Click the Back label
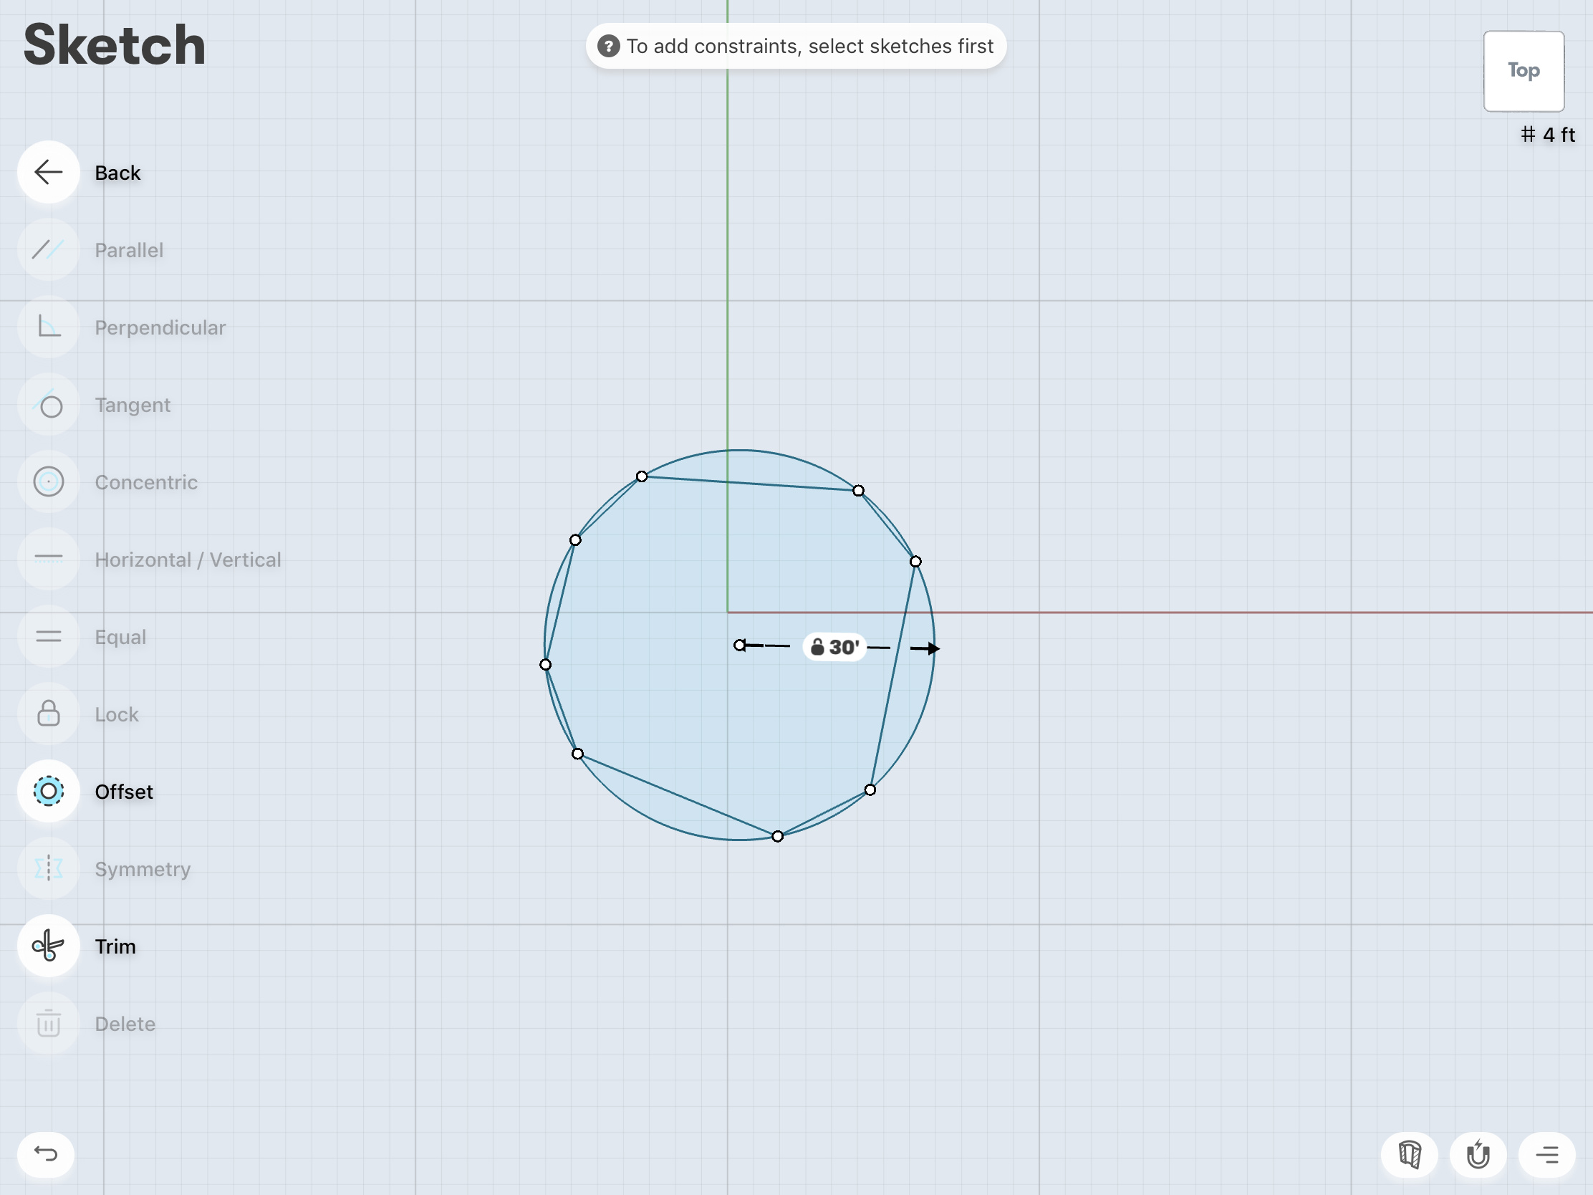The image size is (1593, 1195). (x=117, y=173)
